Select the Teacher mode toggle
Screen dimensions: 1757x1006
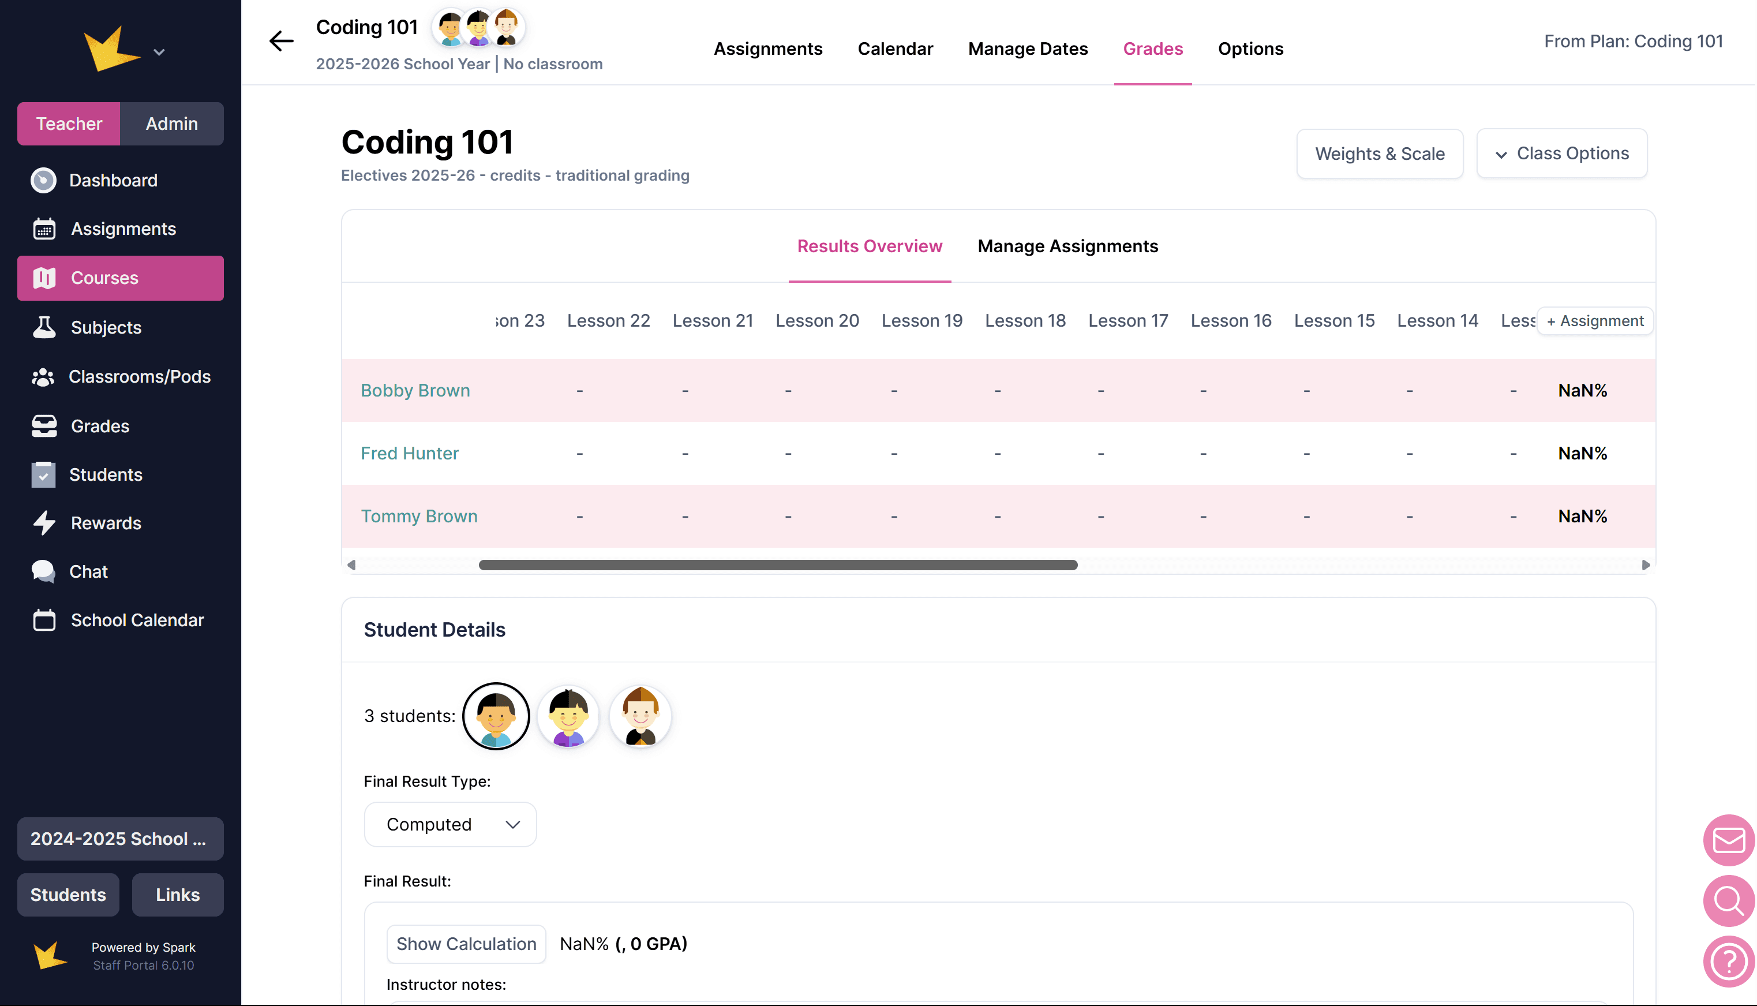(68, 124)
